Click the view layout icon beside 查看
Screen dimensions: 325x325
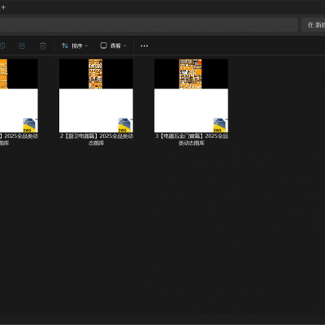pyautogui.click(x=103, y=45)
